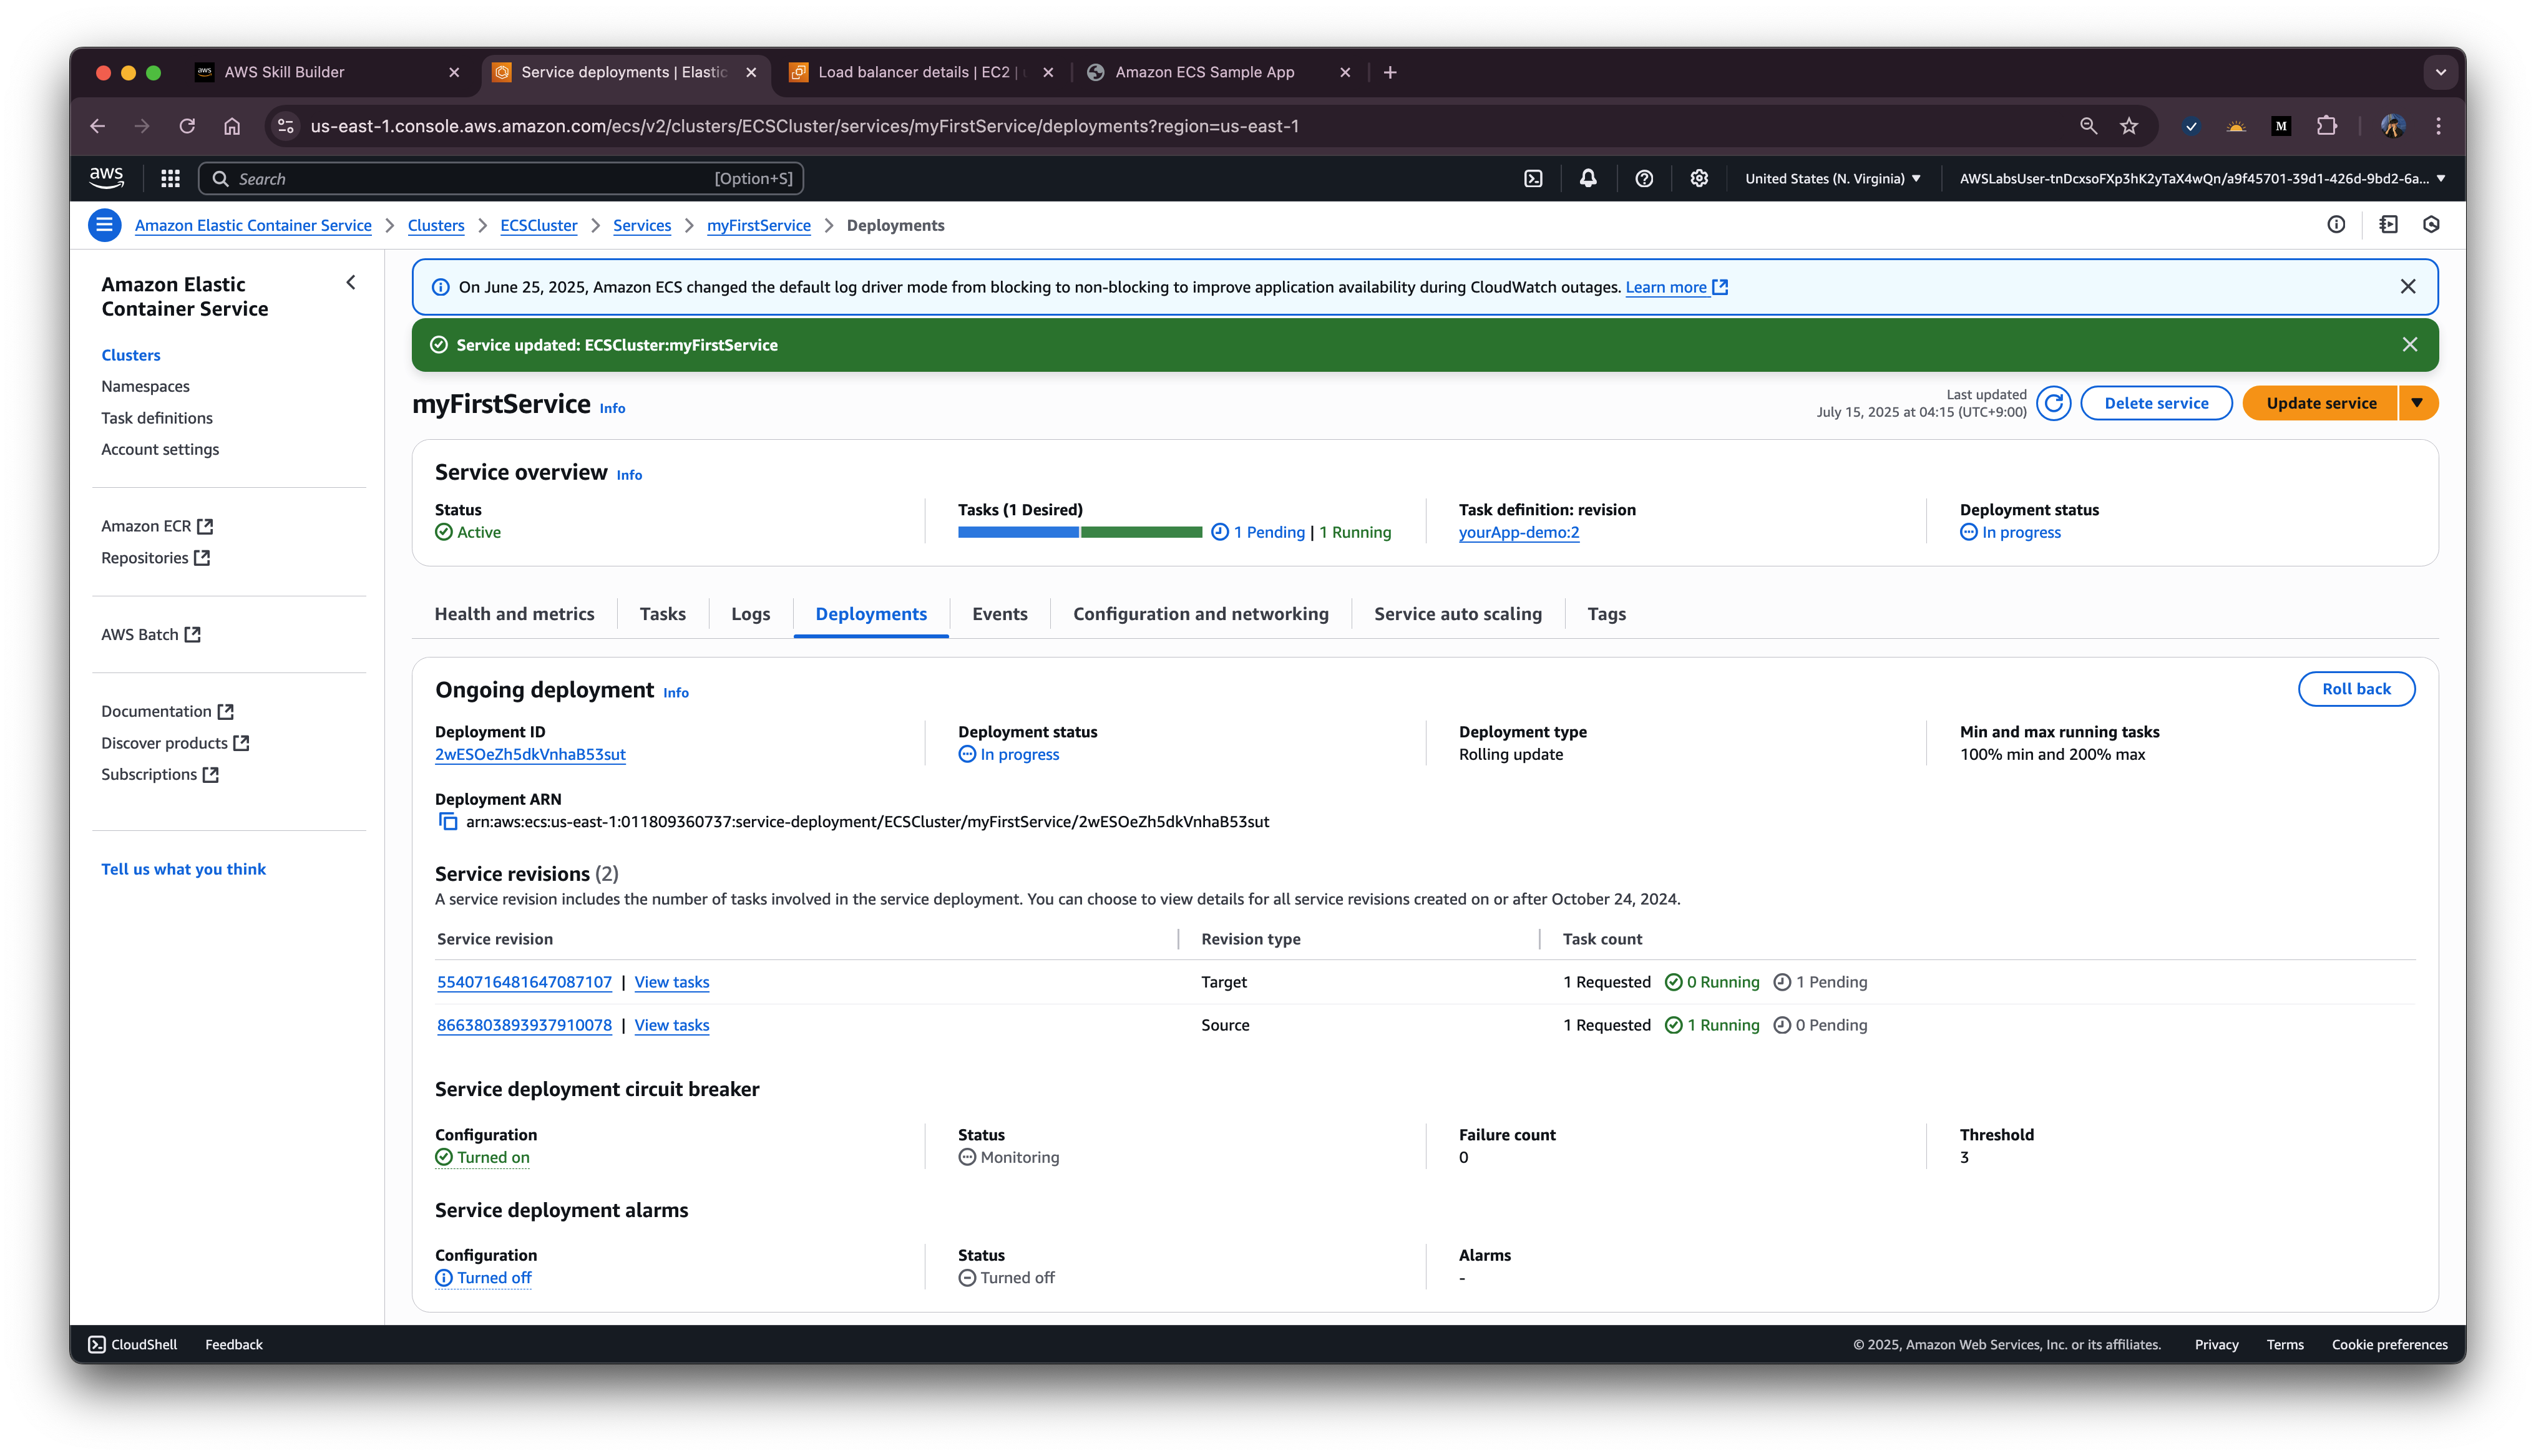This screenshot has height=1456, width=2536.
Task: Open the Amazon ECR external link
Action: [157, 526]
